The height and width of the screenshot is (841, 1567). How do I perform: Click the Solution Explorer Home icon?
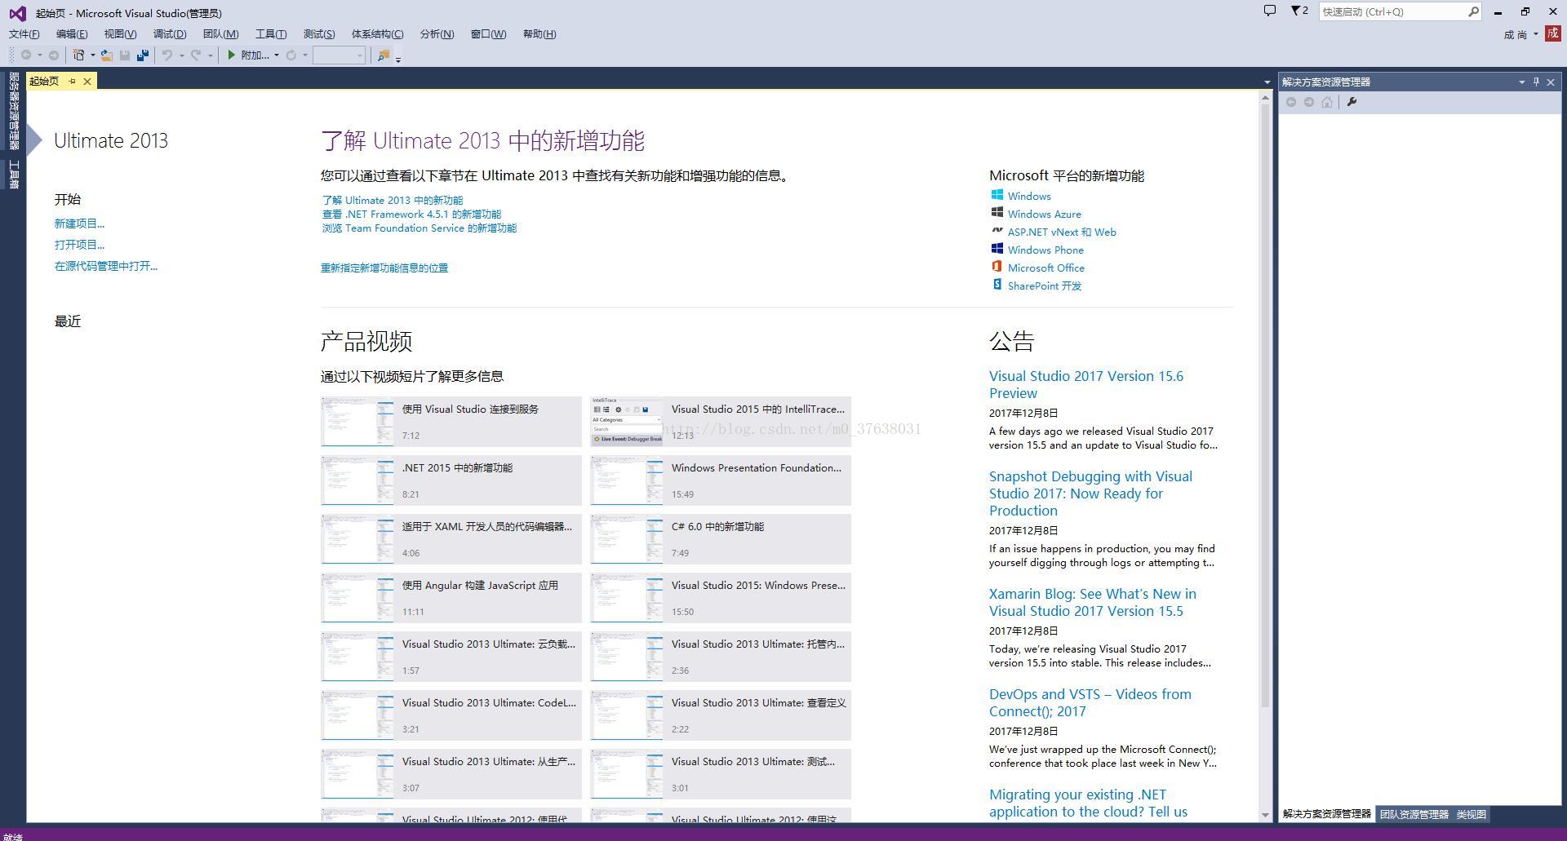(x=1327, y=102)
